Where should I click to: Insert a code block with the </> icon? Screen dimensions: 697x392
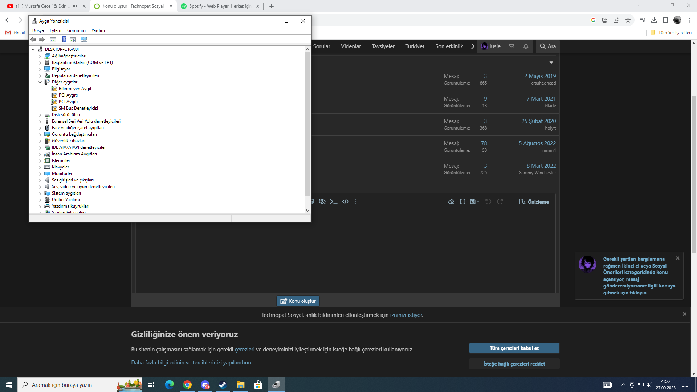click(x=345, y=201)
